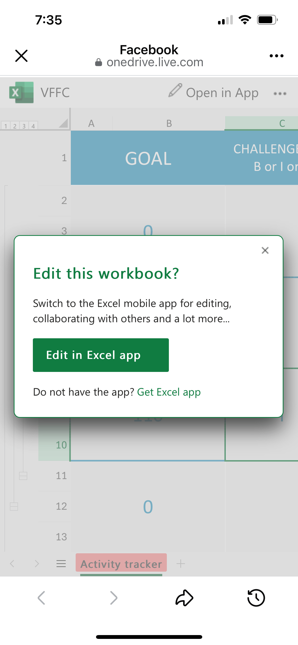The image size is (298, 645).
Task: Select row 12 header
Action: 55,506
